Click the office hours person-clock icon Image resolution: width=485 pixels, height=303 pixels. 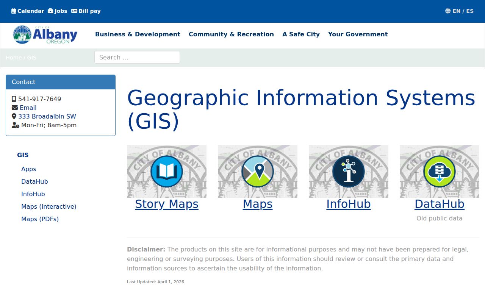pos(16,125)
